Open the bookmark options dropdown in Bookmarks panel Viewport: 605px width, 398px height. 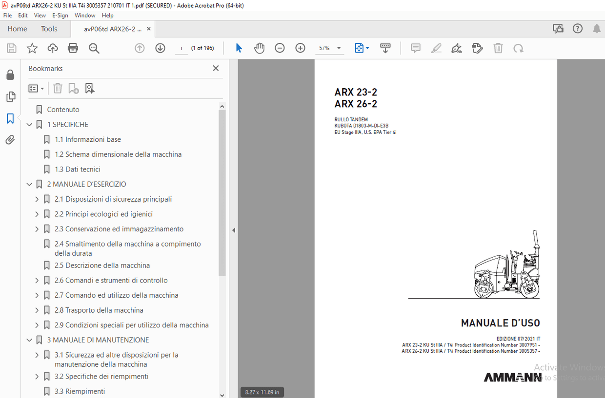pyautogui.click(x=36, y=88)
